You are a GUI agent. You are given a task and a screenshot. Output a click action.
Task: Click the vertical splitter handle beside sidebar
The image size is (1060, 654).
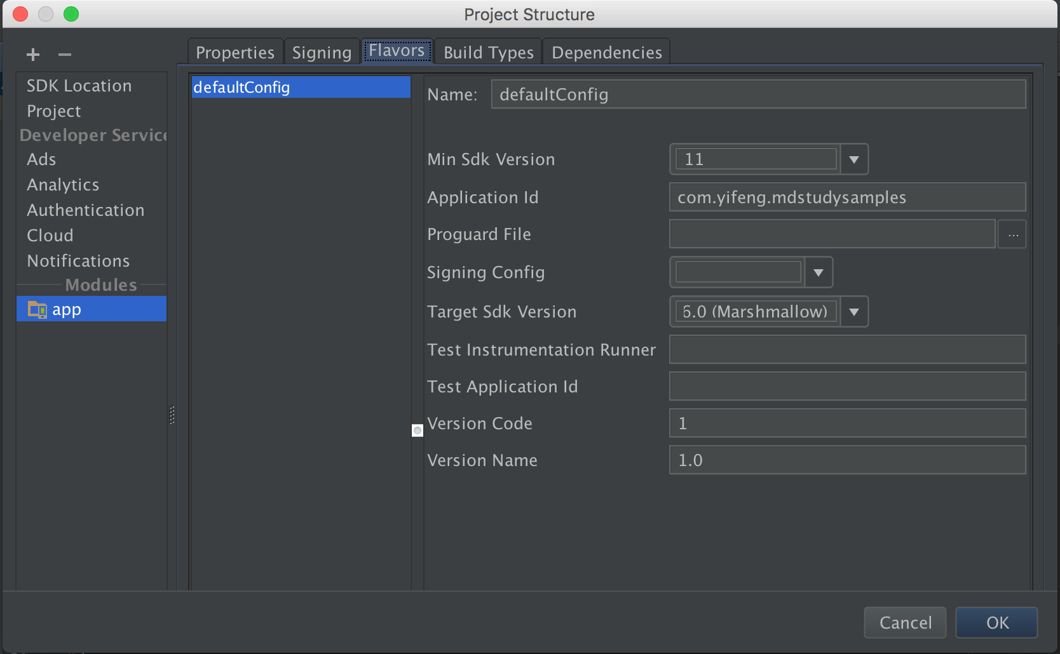(x=172, y=415)
